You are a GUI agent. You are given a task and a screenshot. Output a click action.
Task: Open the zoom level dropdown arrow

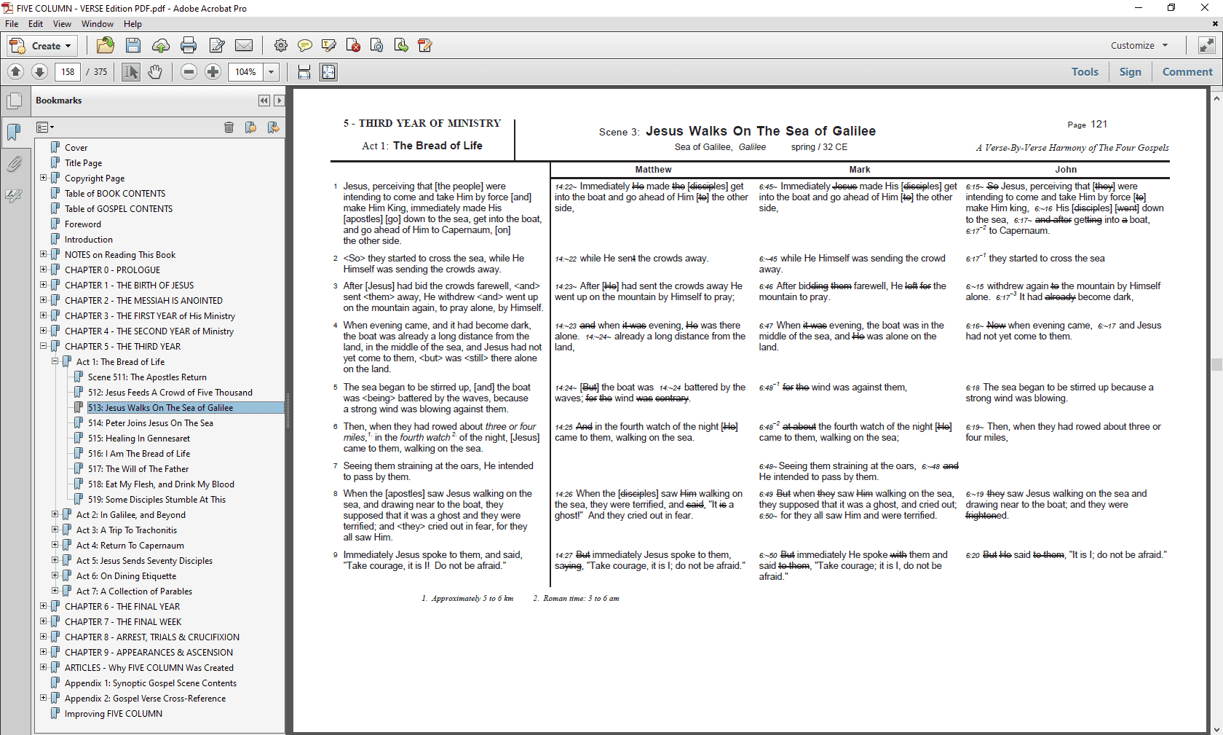click(272, 72)
